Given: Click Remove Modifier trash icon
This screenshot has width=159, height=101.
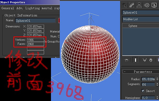Looking at the screenshot, I should coord(151,60).
